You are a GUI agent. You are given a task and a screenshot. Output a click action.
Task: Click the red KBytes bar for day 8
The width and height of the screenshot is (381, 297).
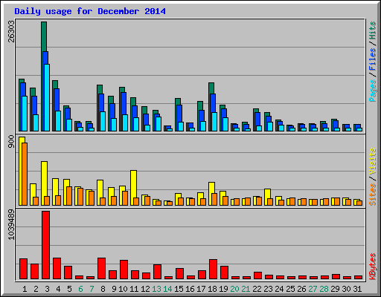[101, 268]
